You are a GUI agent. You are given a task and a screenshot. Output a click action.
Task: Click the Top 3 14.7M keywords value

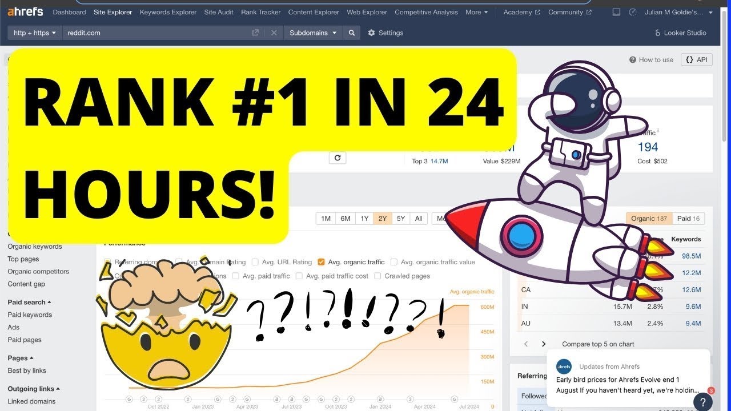coord(439,161)
